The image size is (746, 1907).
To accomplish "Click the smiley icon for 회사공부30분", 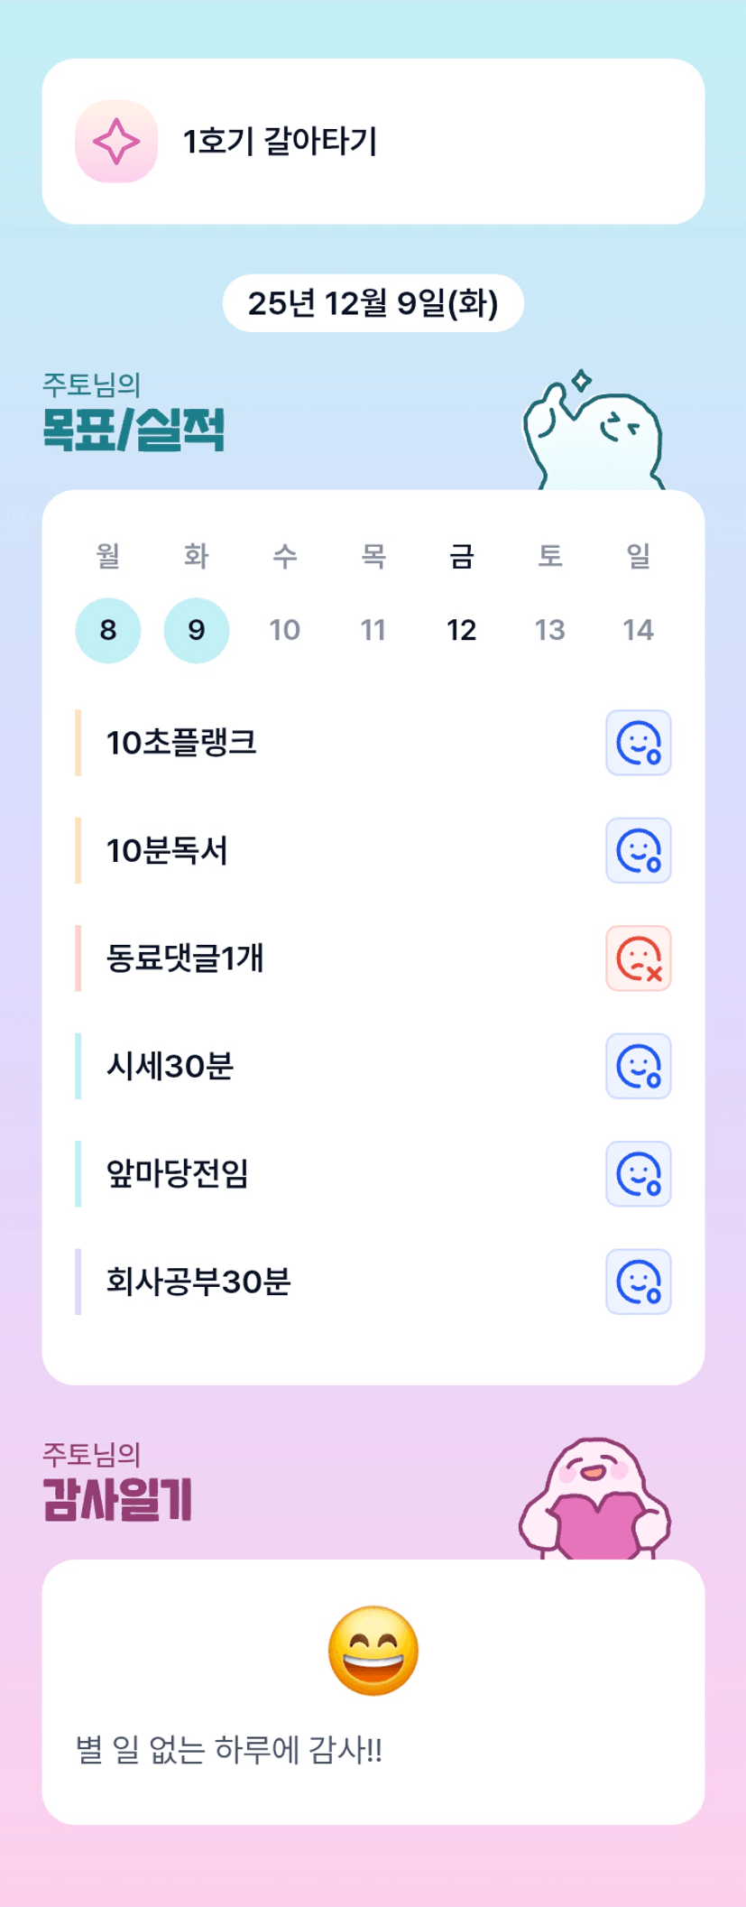I will (x=638, y=1282).
